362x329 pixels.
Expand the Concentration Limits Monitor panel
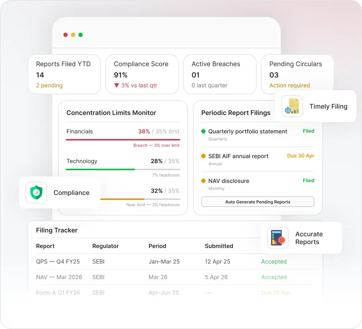(111, 112)
